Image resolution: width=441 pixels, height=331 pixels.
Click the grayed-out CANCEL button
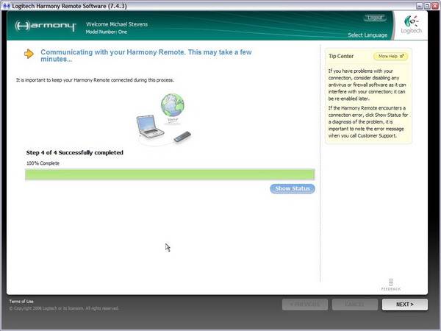355,305
